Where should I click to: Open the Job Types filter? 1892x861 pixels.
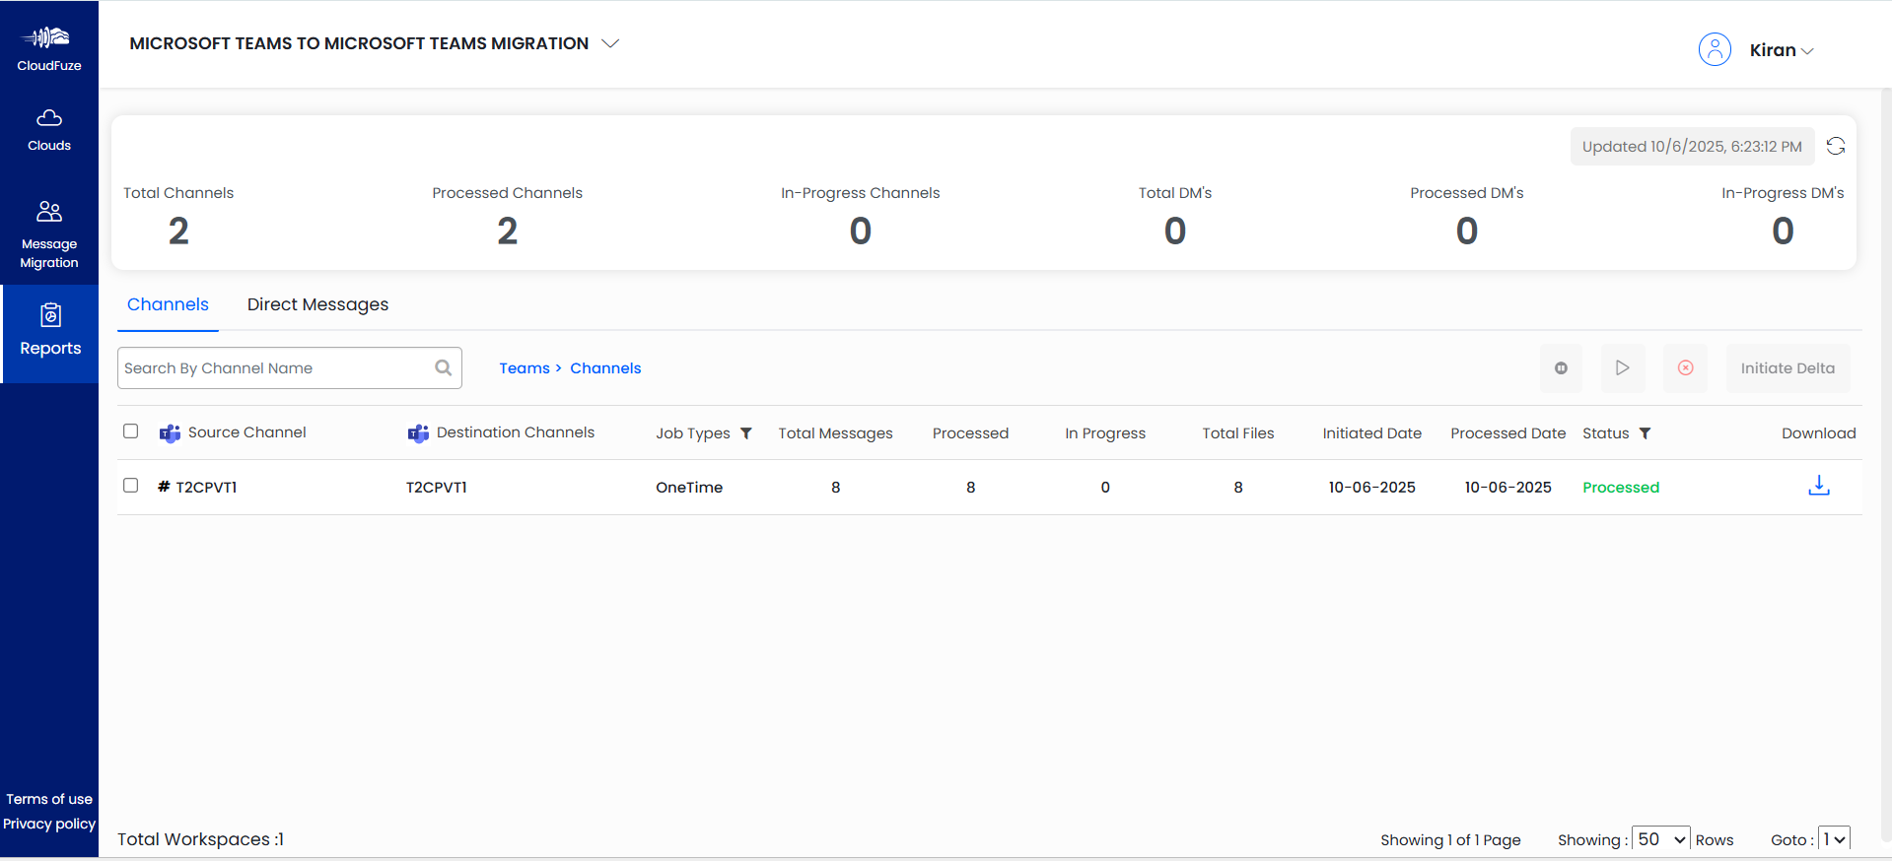pyautogui.click(x=746, y=433)
